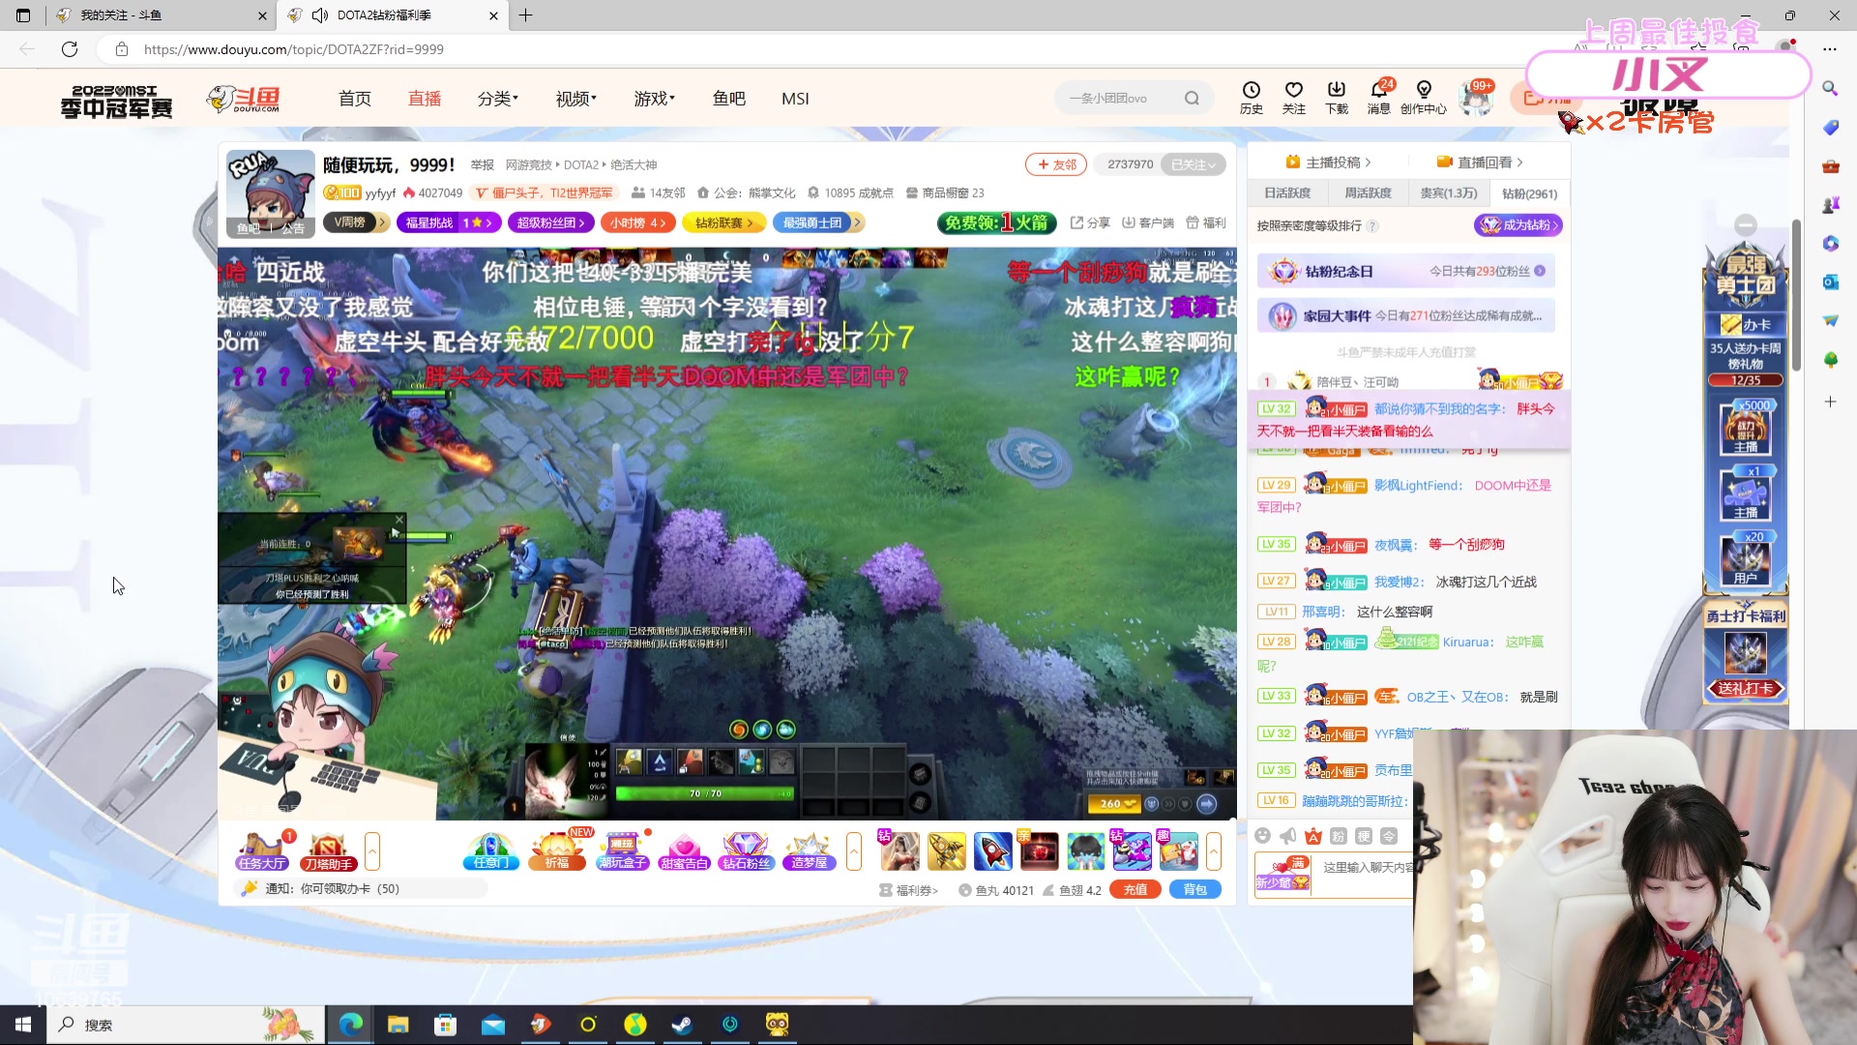Open 甜蜜告白 pink heart icon
Screen dimensions: 1857x1045
pyautogui.click(x=685, y=851)
